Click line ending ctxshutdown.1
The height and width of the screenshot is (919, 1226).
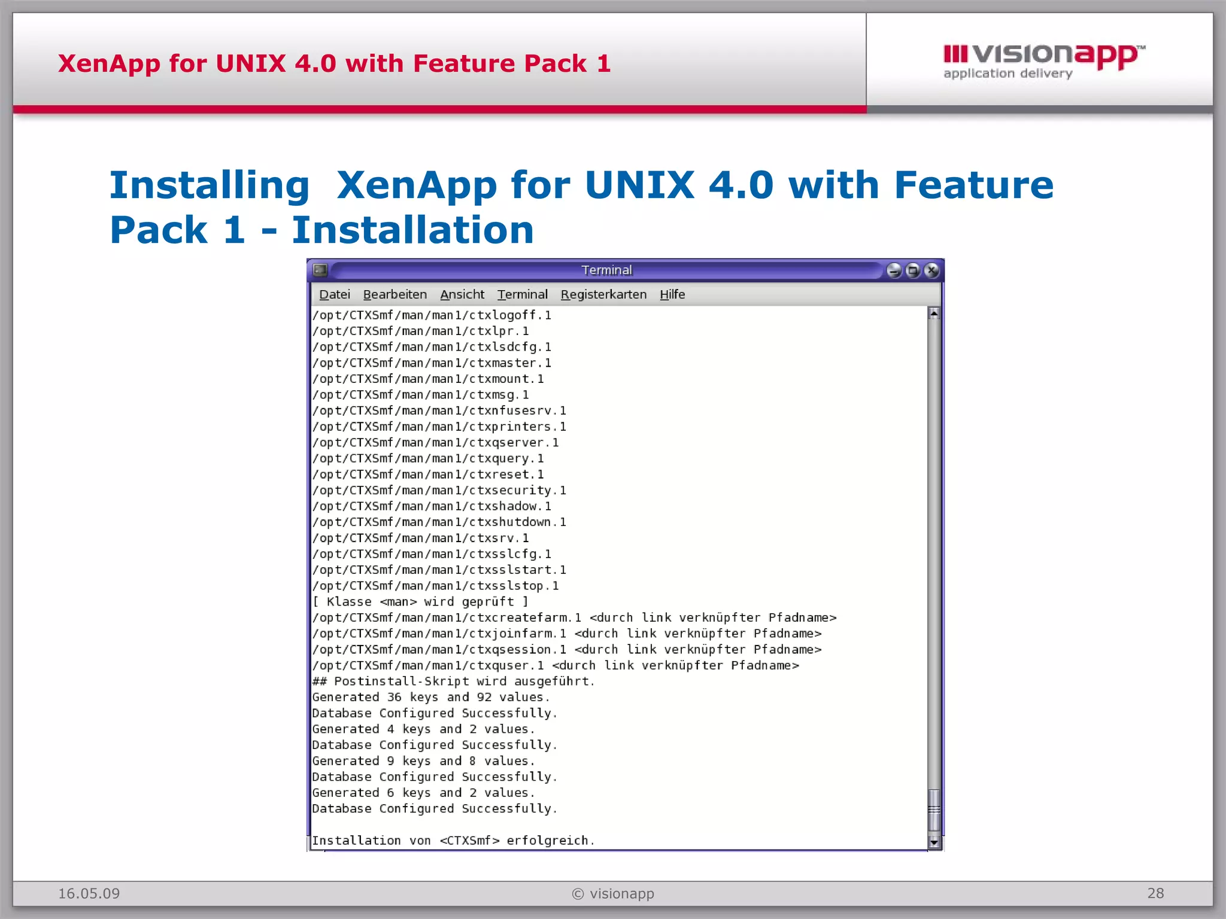point(439,522)
